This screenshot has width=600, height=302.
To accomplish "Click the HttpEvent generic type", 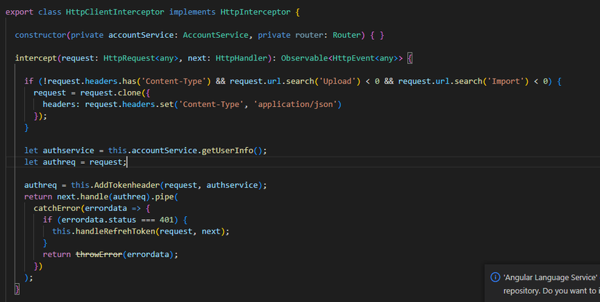I will tap(353, 58).
